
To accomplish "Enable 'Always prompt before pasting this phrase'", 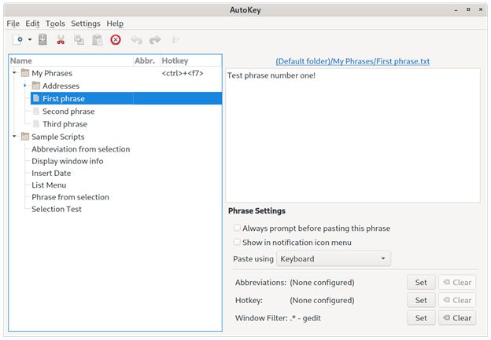I will [238, 228].
